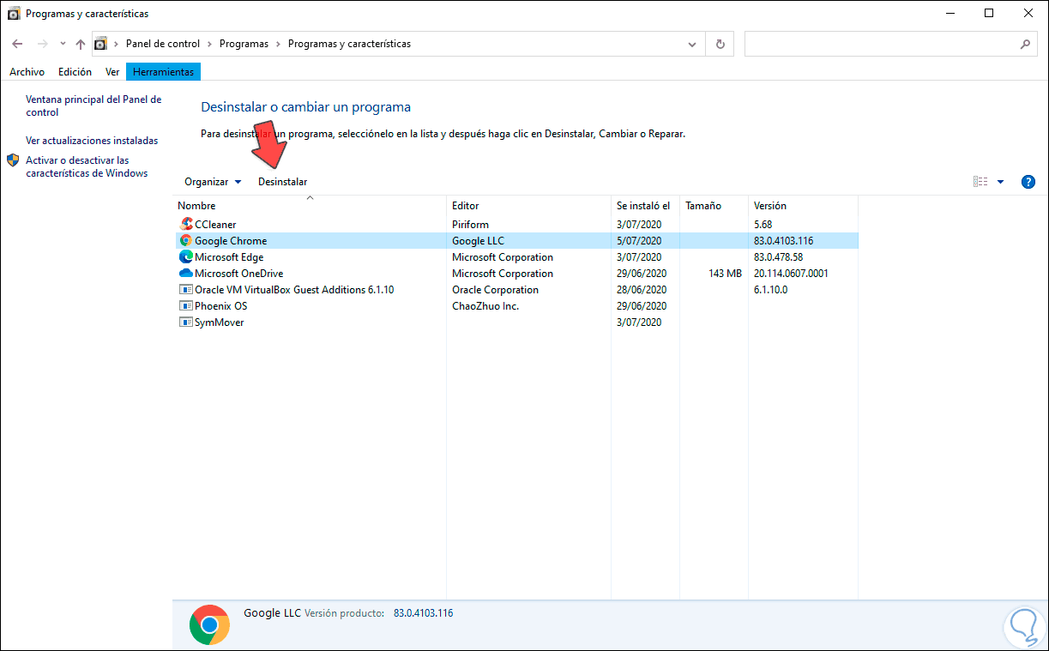The image size is (1049, 651).
Task: Open the recent locations dropdown arrow
Action: click(63, 44)
